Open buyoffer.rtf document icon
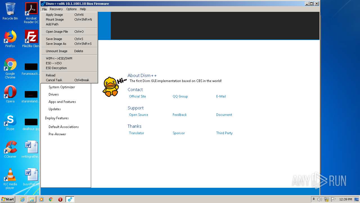This screenshot has width=360, height=203. point(31,177)
